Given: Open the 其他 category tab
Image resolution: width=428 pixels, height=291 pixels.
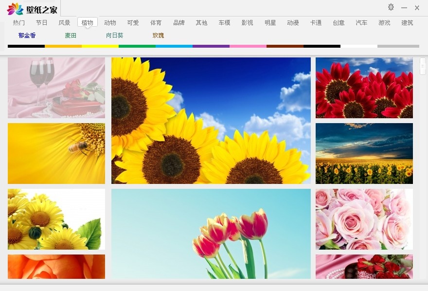Looking at the screenshot, I should tap(201, 23).
